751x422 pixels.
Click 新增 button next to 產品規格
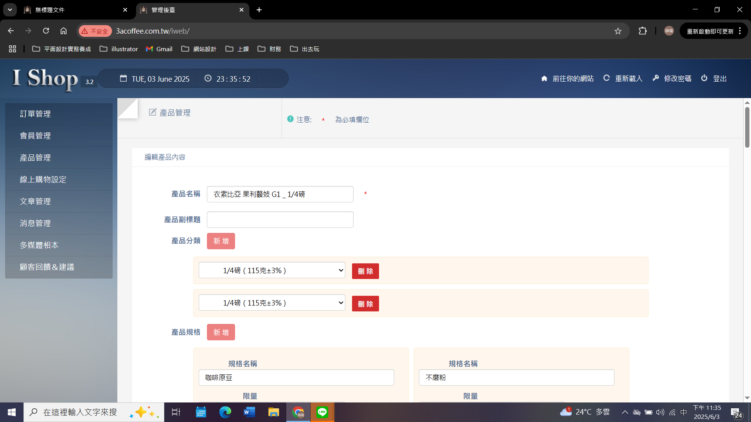click(221, 333)
